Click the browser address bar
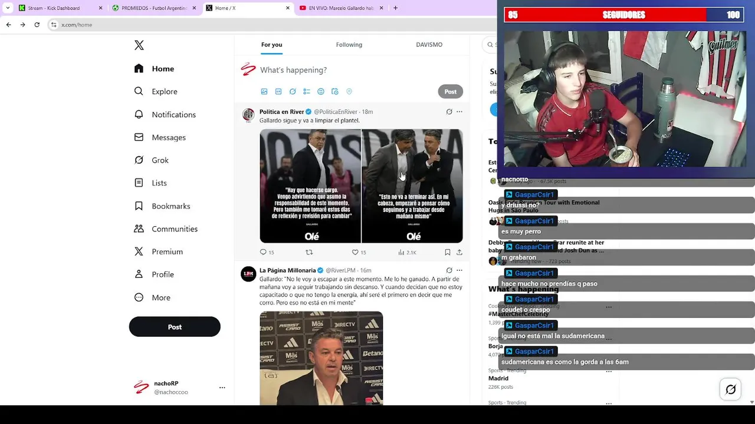The image size is (755, 424). coord(271,25)
